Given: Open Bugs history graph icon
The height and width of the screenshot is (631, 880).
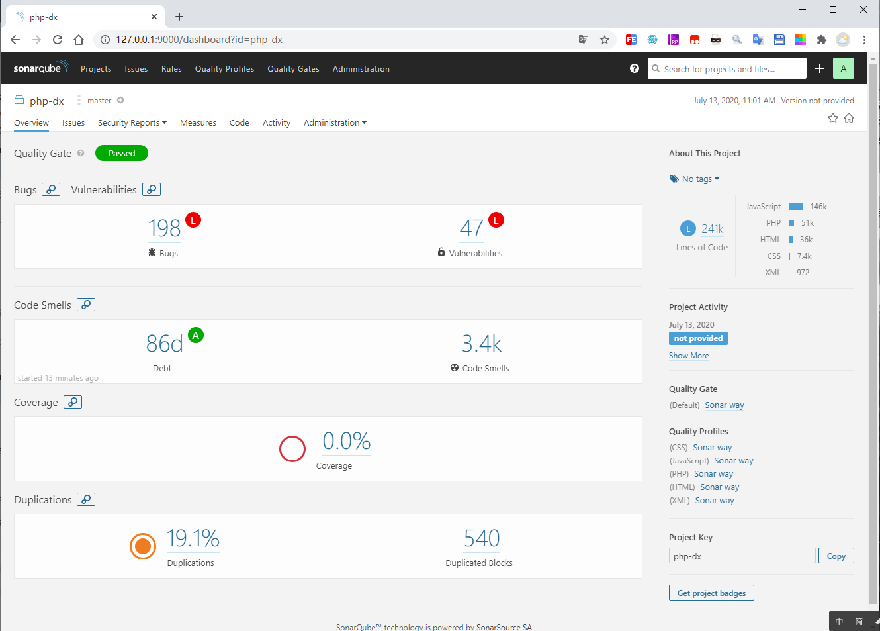Looking at the screenshot, I should 51,189.
